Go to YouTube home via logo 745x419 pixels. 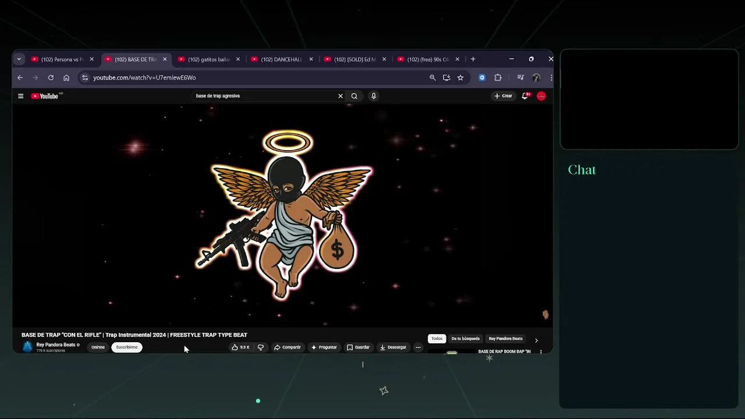(x=45, y=96)
